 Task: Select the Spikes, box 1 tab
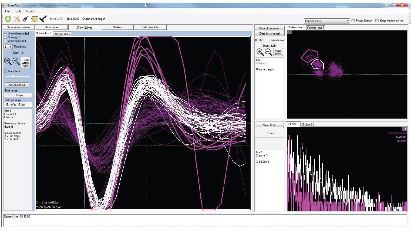pyautogui.click(x=44, y=33)
